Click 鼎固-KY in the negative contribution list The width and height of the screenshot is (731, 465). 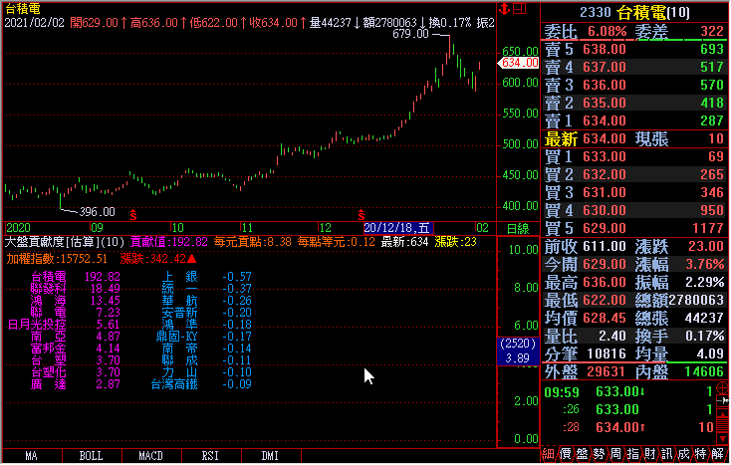tap(177, 337)
